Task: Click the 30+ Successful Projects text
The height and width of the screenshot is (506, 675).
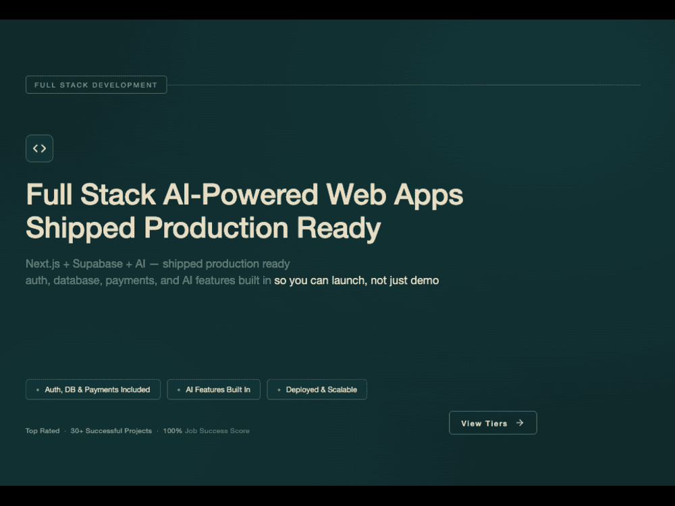Action: (111, 430)
